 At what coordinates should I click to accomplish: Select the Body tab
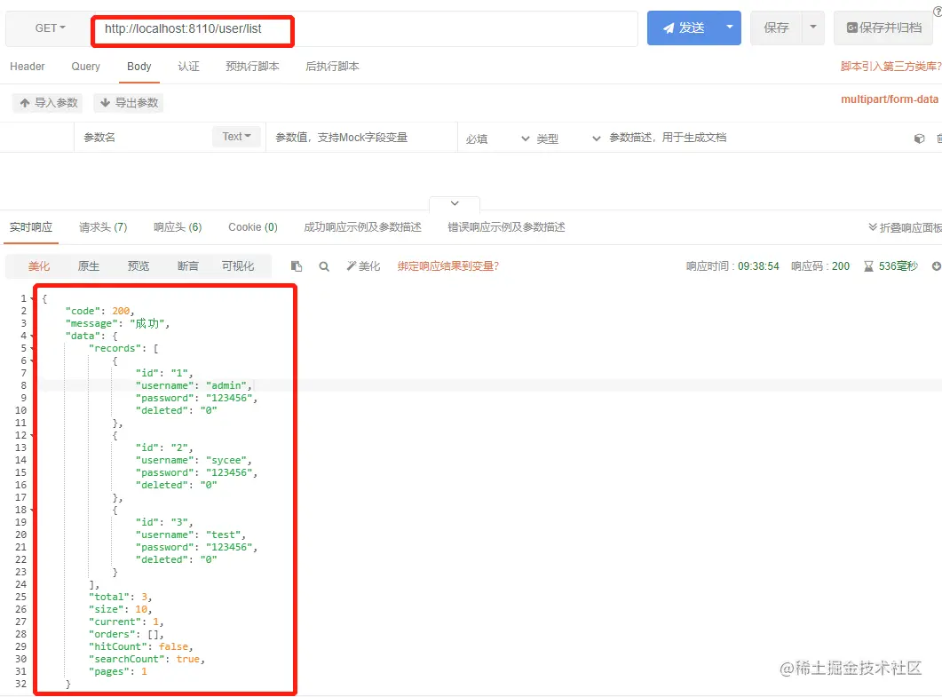click(x=139, y=66)
